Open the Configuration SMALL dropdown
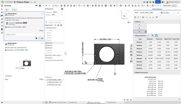Image resolution: width=181 pixels, height=104 pixels. pos(57,12)
